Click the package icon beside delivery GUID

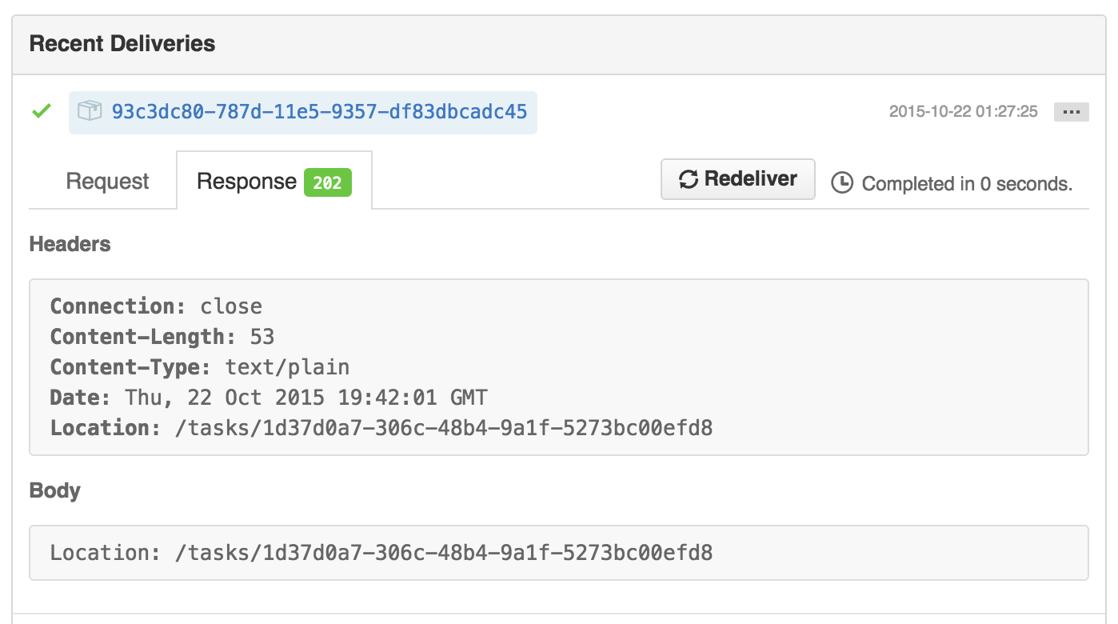[90, 111]
